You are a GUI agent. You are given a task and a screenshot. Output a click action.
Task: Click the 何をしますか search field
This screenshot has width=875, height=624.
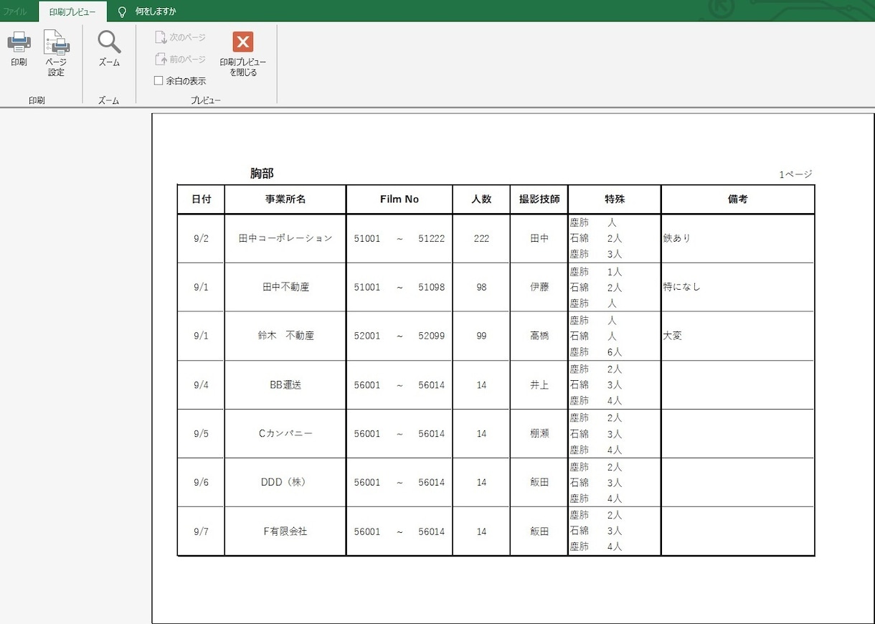(156, 11)
